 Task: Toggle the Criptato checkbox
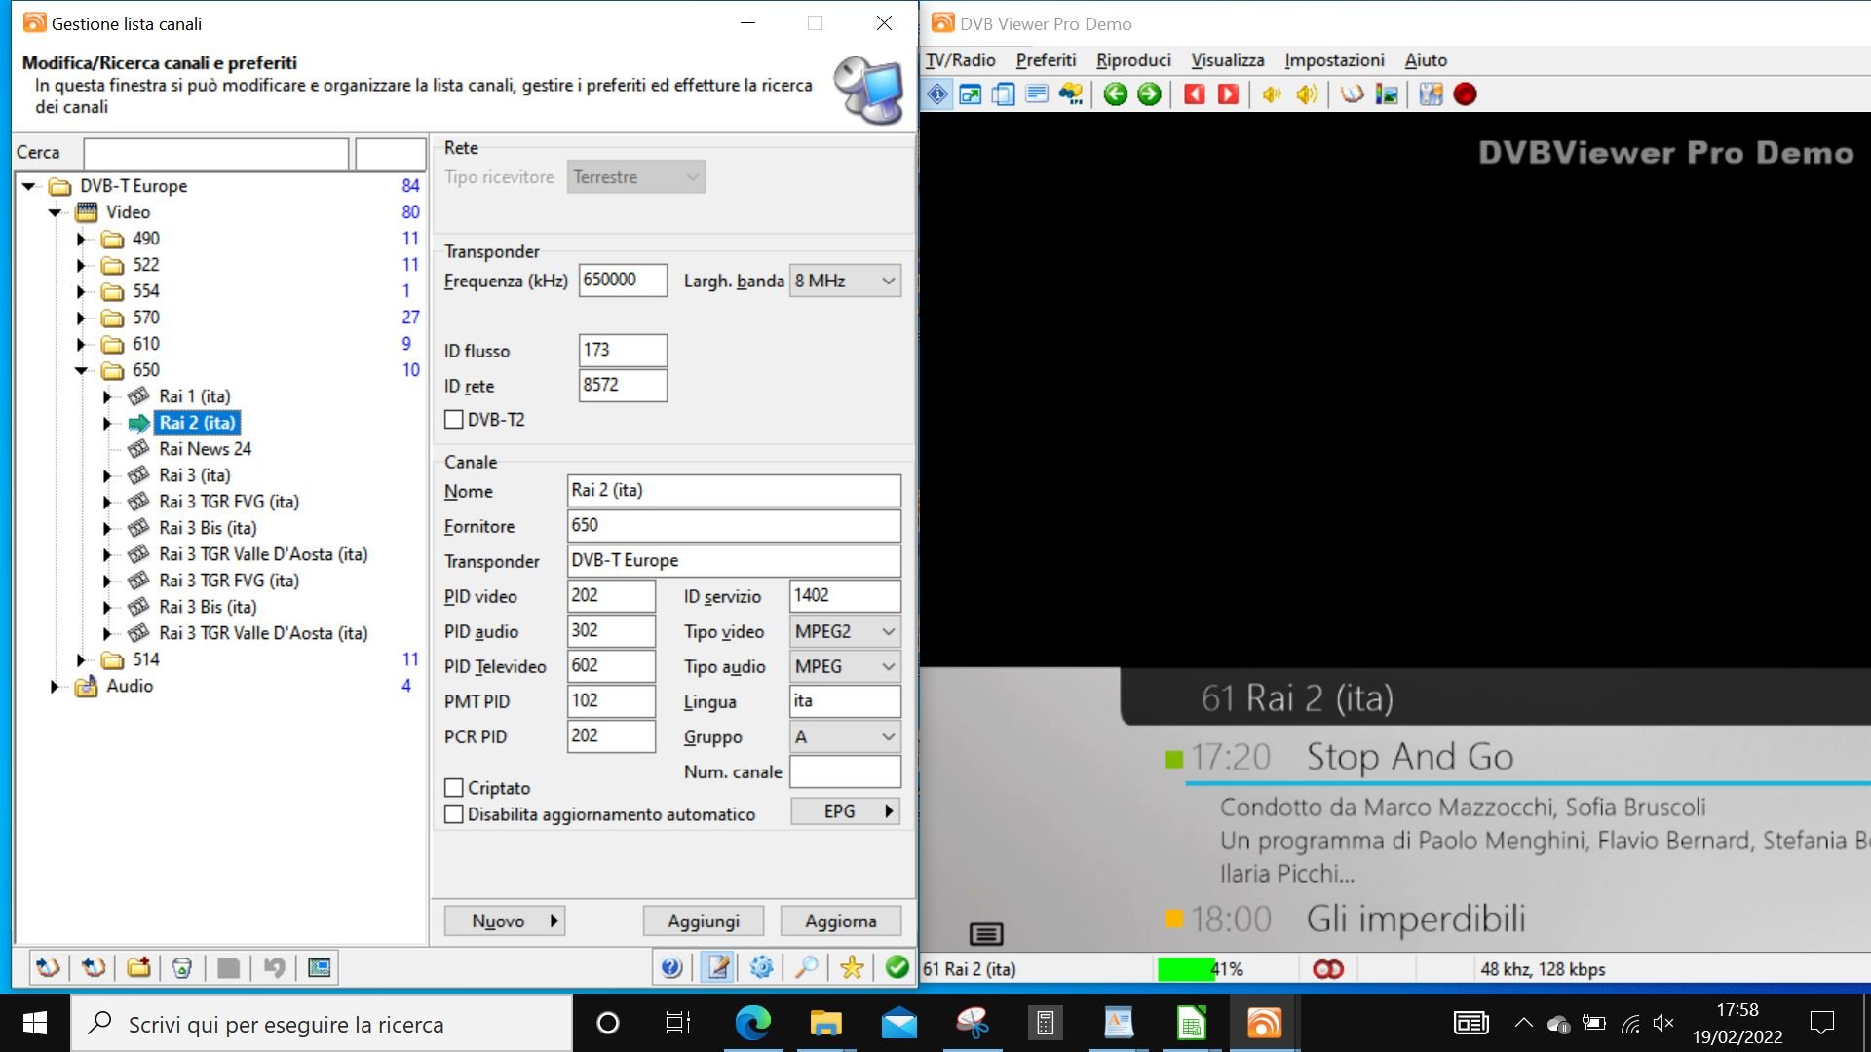(454, 788)
